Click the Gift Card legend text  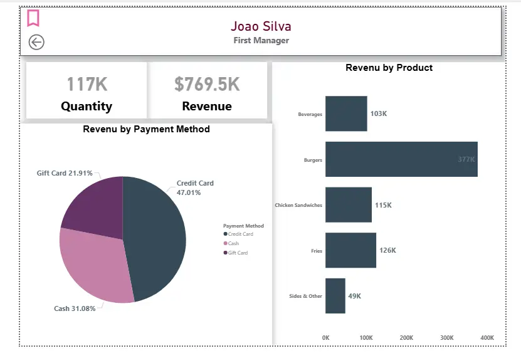pyautogui.click(x=238, y=253)
